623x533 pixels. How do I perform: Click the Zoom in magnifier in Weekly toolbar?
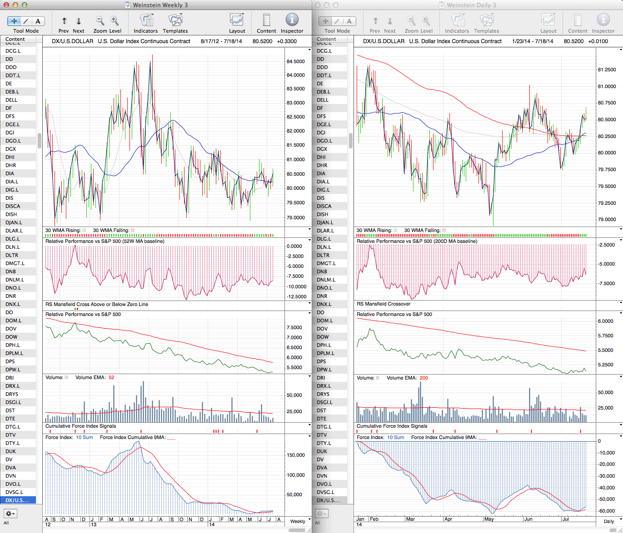point(115,21)
